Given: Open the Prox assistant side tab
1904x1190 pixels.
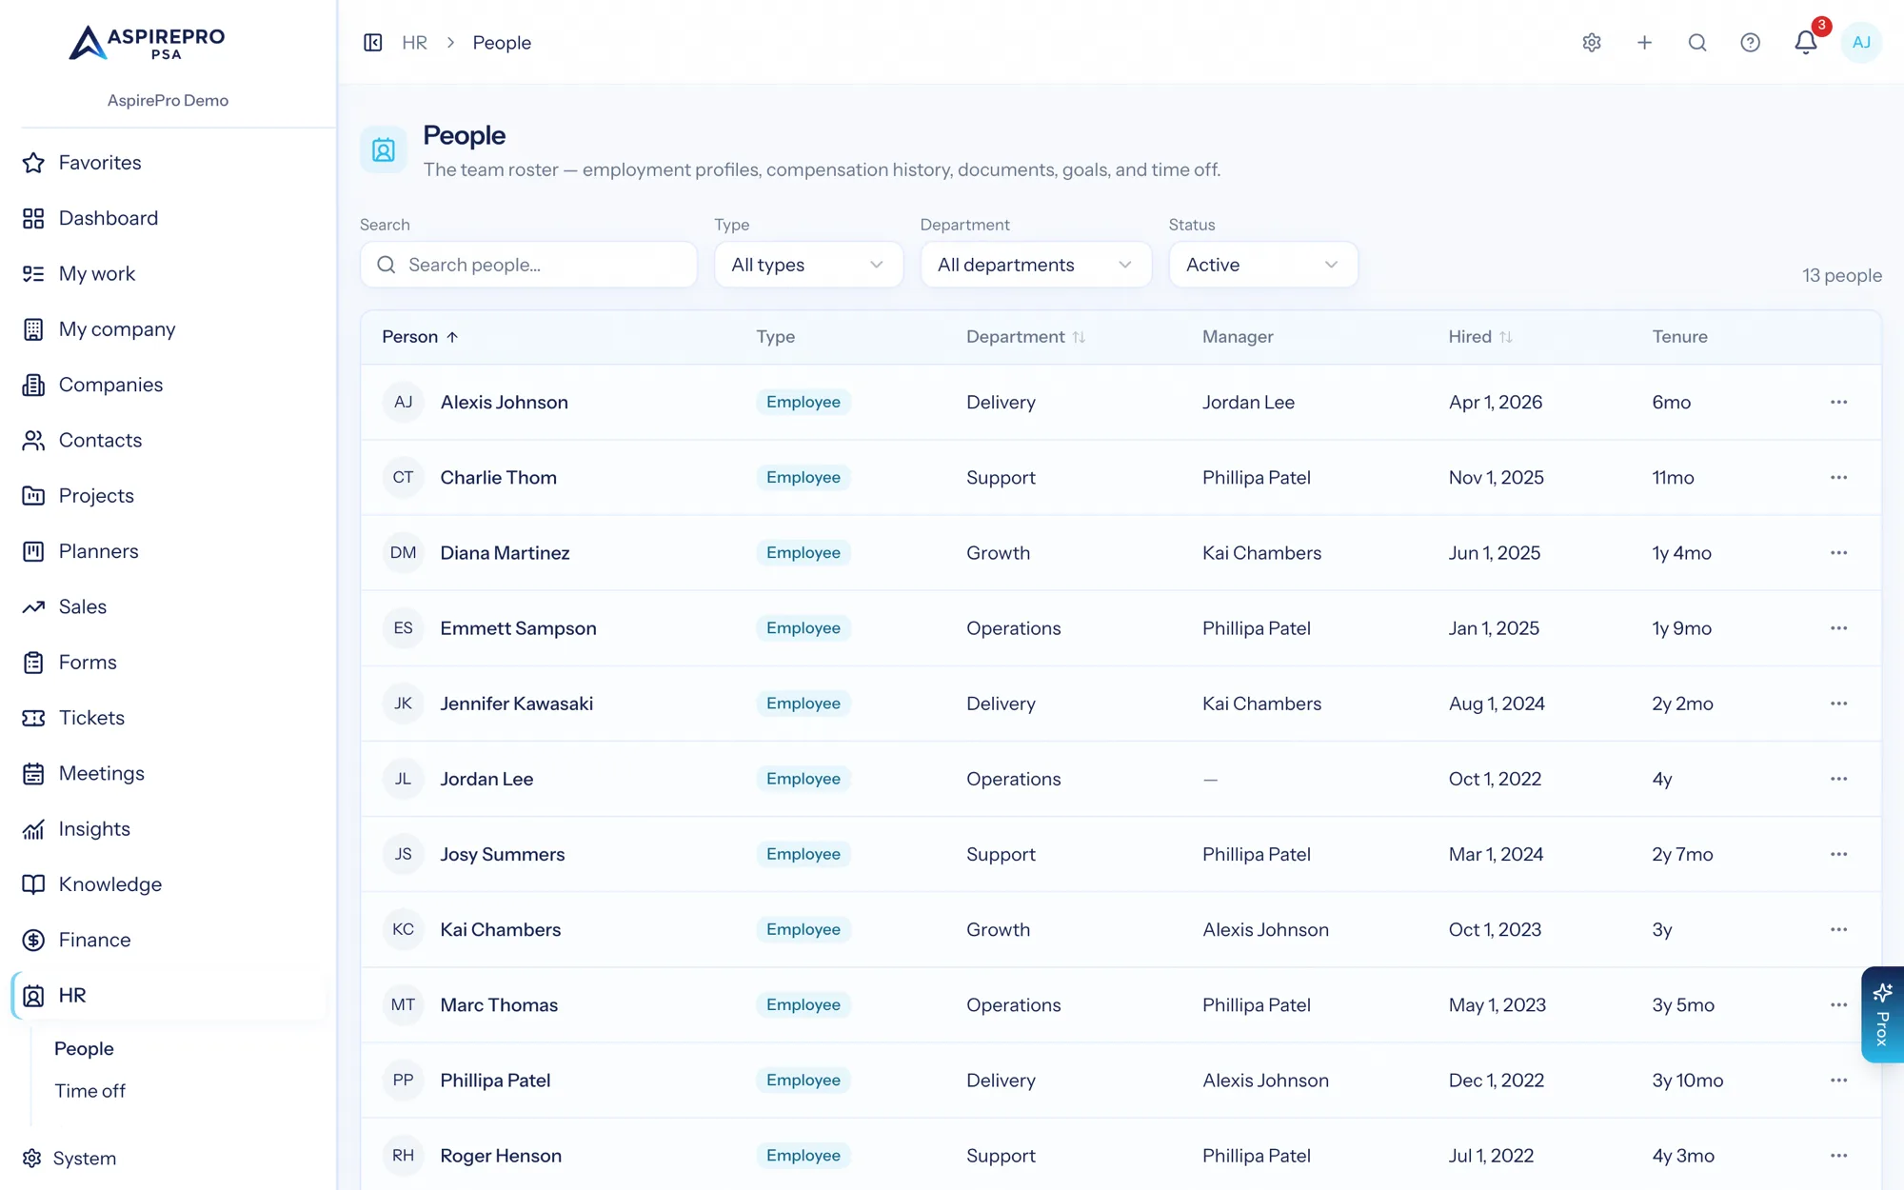Looking at the screenshot, I should pyautogui.click(x=1882, y=1015).
